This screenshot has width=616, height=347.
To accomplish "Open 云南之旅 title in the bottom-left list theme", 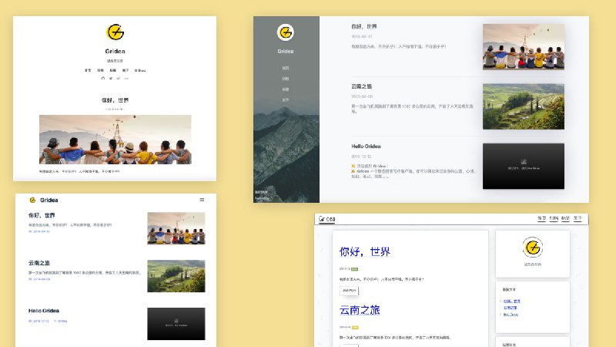I will (39, 263).
